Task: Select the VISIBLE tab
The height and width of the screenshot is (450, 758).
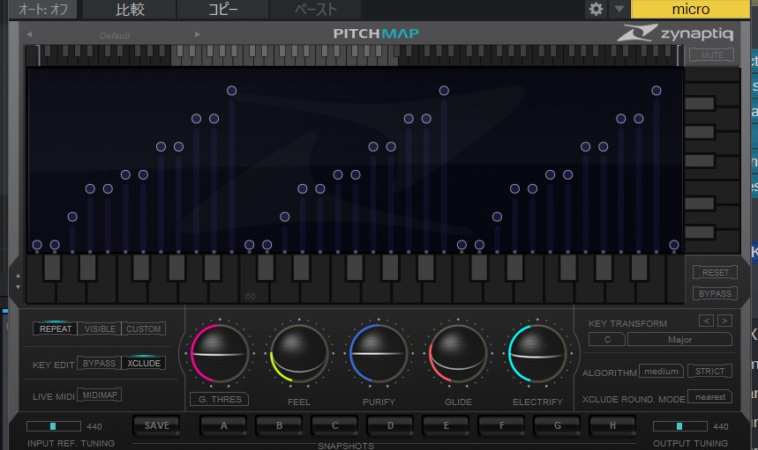Action: tap(100, 328)
